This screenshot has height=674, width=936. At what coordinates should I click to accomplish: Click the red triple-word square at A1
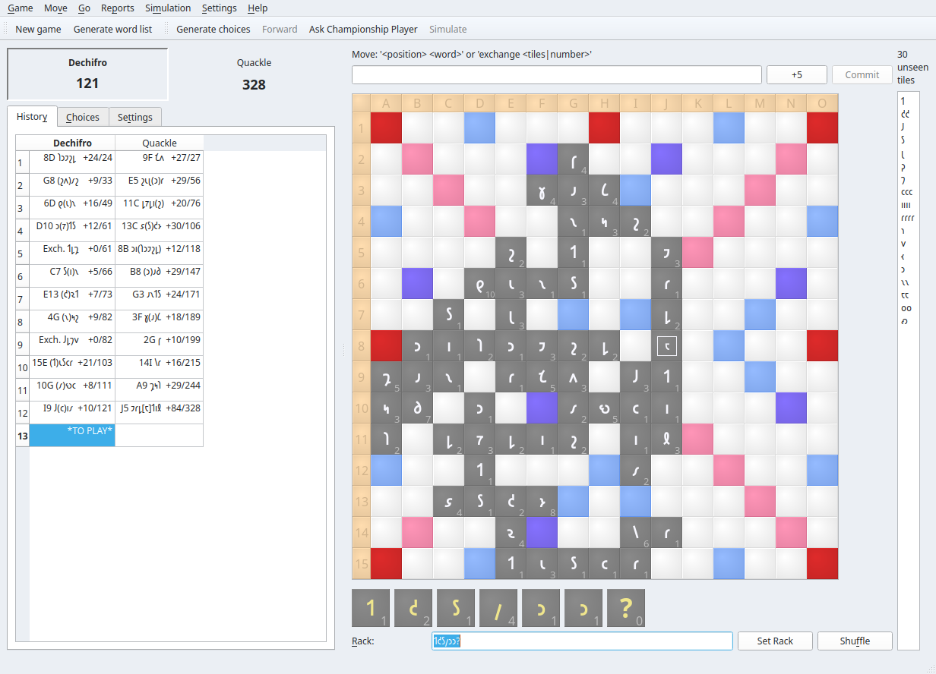point(386,128)
